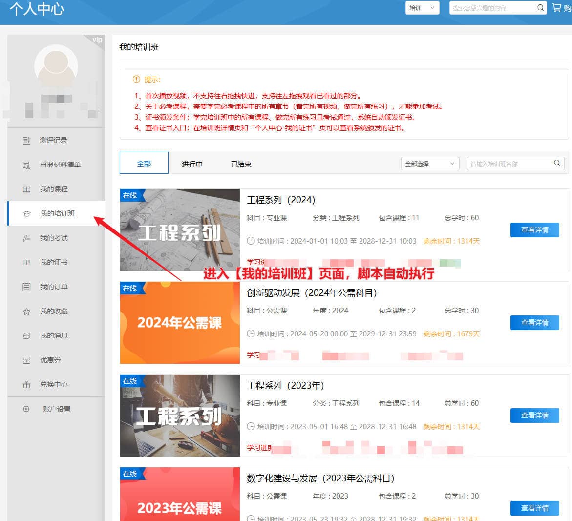Click the 包含课程 : 11 text
This screenshot has width=572, height=521.
click(x=399, y=218)
